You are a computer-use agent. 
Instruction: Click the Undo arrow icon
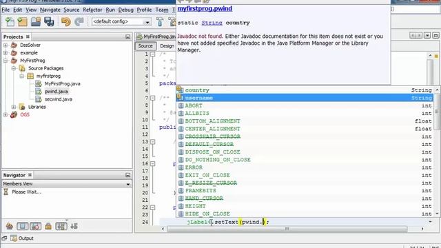[66, 21]
